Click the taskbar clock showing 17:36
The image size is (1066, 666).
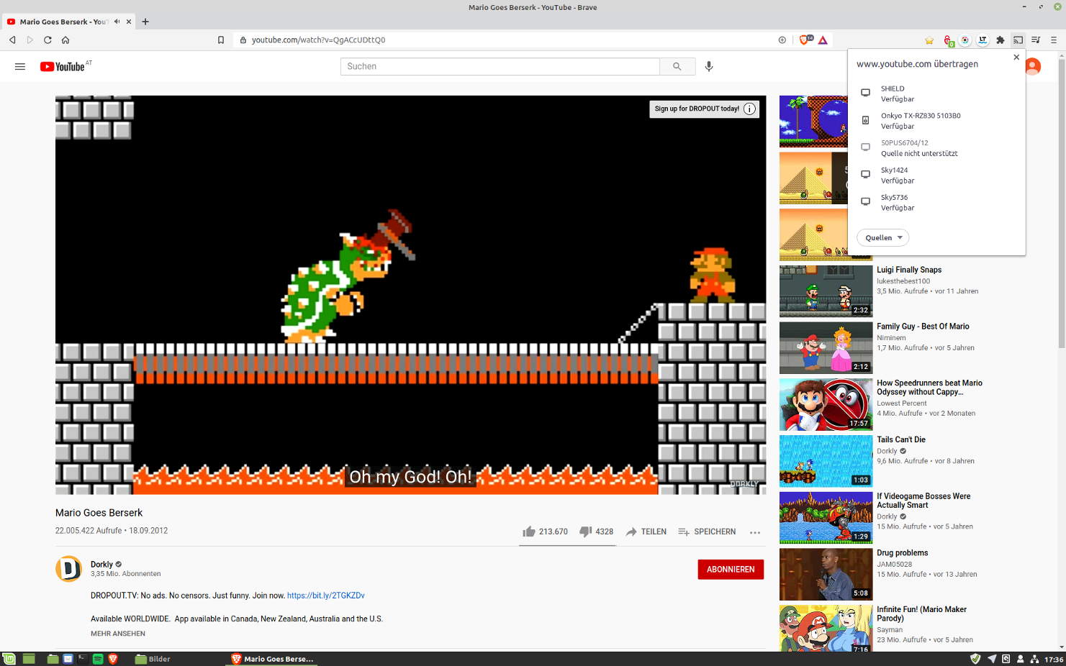click(x=1054, y=659)
